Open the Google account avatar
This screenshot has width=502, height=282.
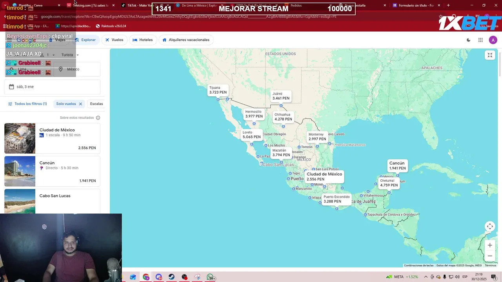493,40
